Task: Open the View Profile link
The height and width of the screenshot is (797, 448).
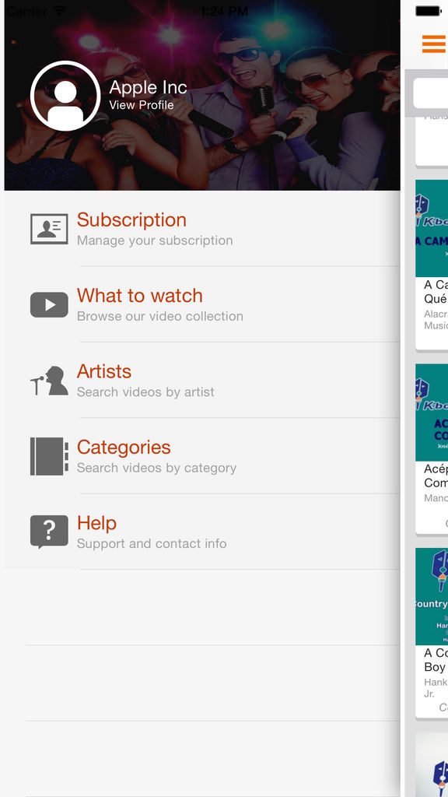Action: [x=142, y=105]
